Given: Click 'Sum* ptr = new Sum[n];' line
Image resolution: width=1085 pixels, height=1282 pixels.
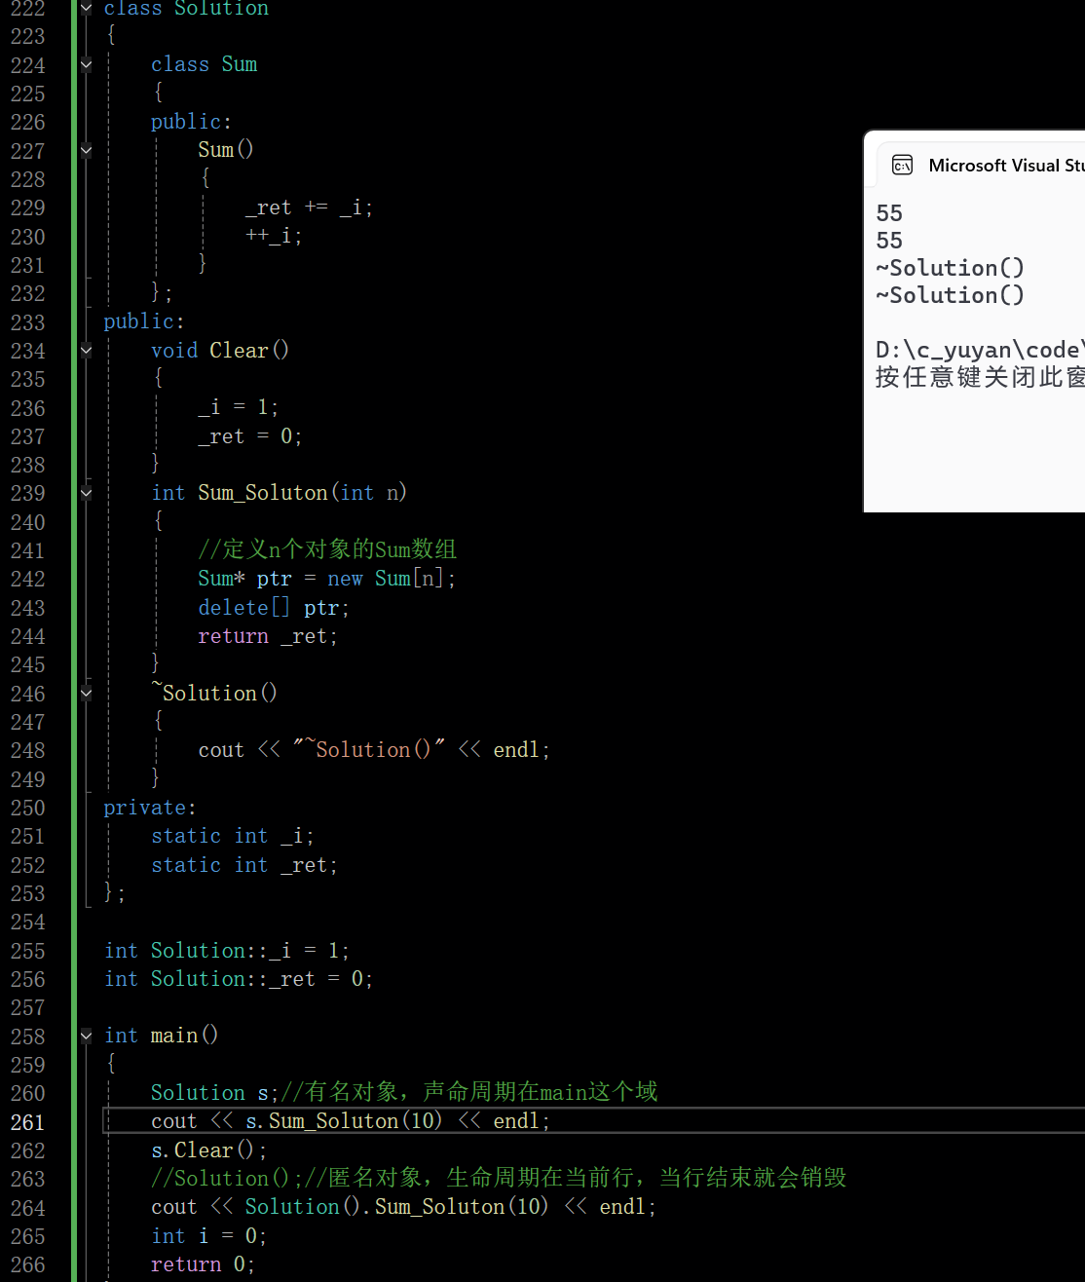Looking at the screenshot, I should (x=327, y=579).
